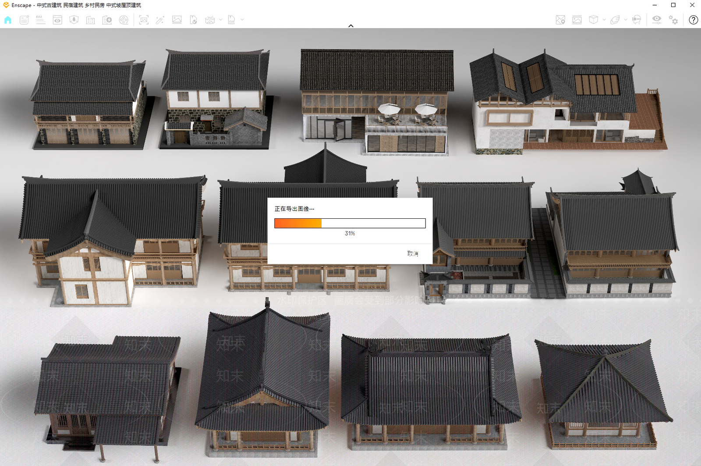Minimize the Enscape window
The width and height of the screenshot is (701, 466).
pos(655,5)
